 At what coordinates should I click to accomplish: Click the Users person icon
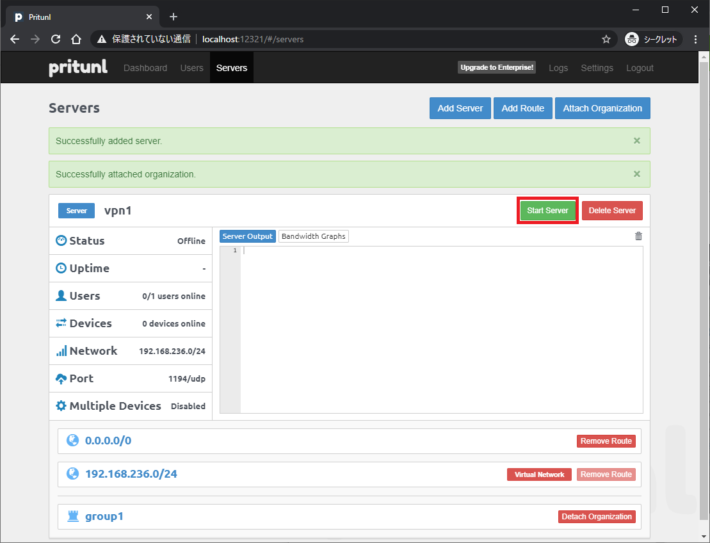[x=61, y=296]
